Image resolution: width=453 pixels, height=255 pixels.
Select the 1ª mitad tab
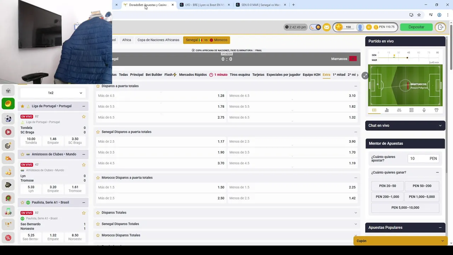(339, 75)
